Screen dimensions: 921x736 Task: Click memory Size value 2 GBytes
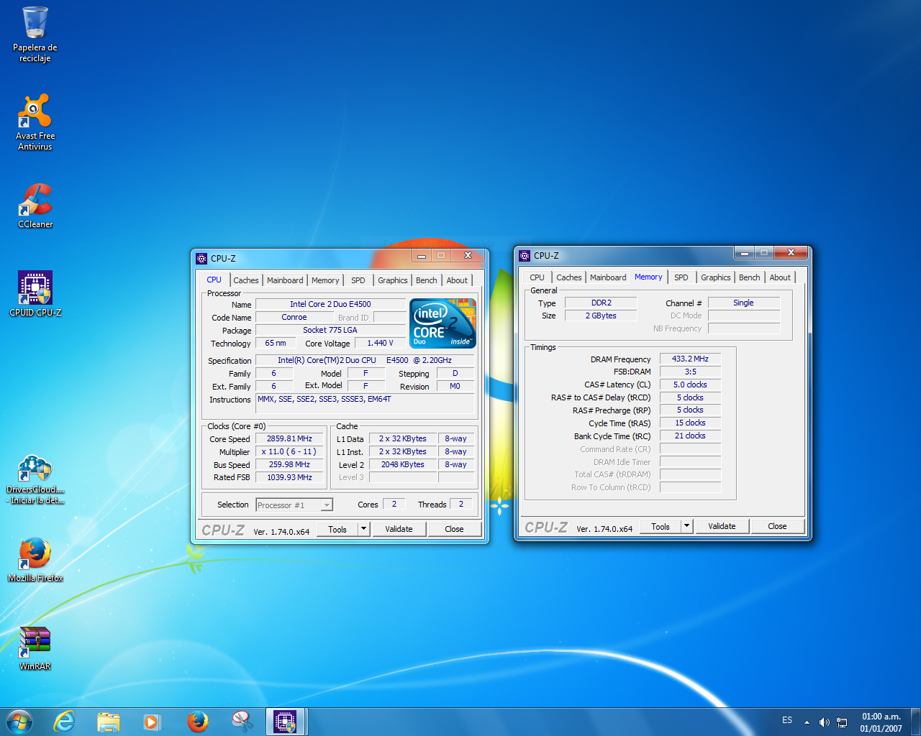click(601, 316)
